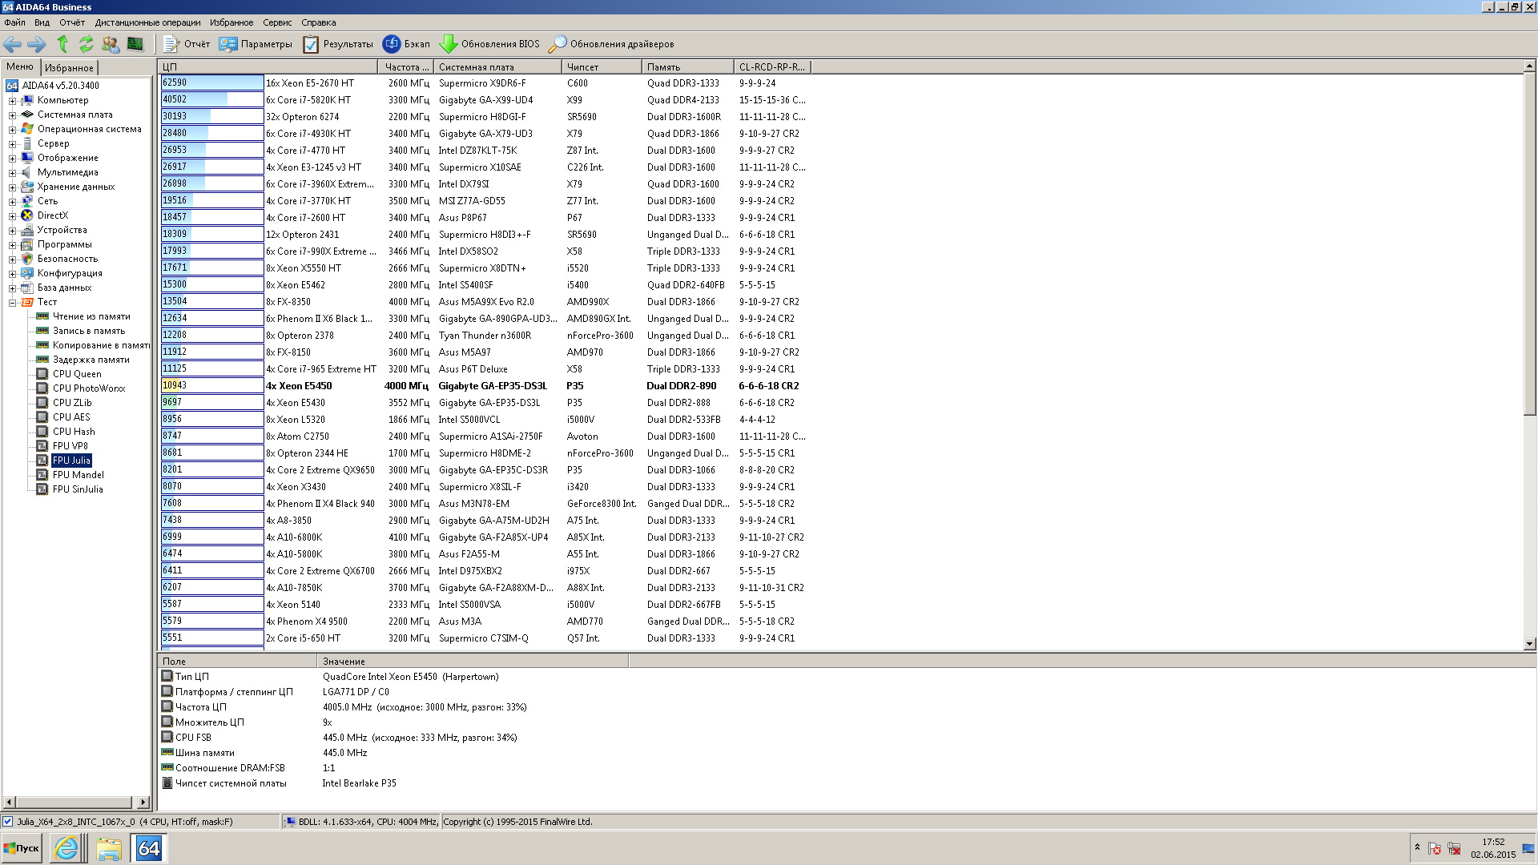Click the green Up arrow toolbar icon
Viewport: 1538px width, 865px height.
click(62, 44)
